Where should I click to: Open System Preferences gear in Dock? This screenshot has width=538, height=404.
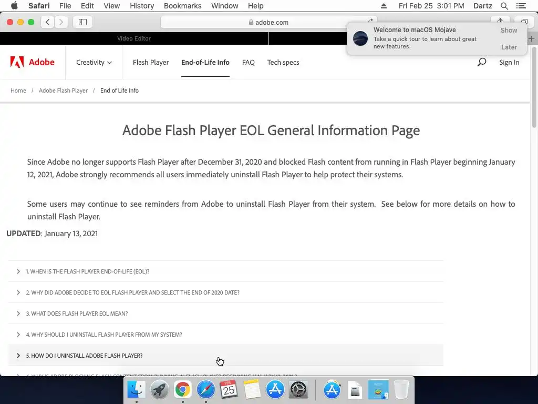298,390
